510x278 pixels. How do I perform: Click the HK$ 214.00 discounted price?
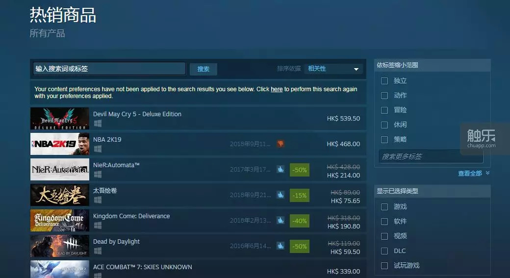[x=343, y=175]
